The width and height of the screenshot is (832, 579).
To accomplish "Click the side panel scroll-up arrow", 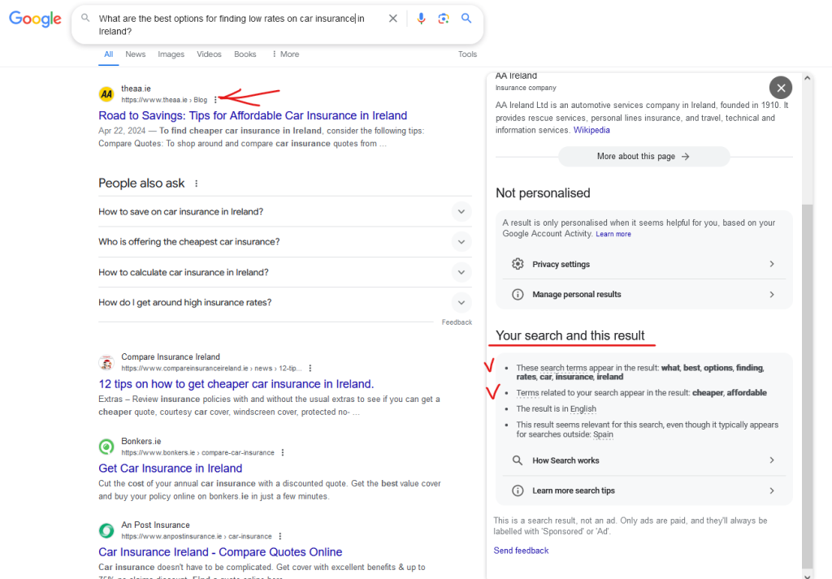I will click(x=807, y=78).
